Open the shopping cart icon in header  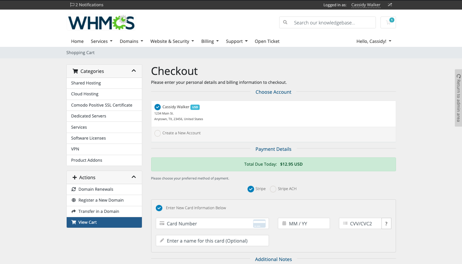click(388, 22)
